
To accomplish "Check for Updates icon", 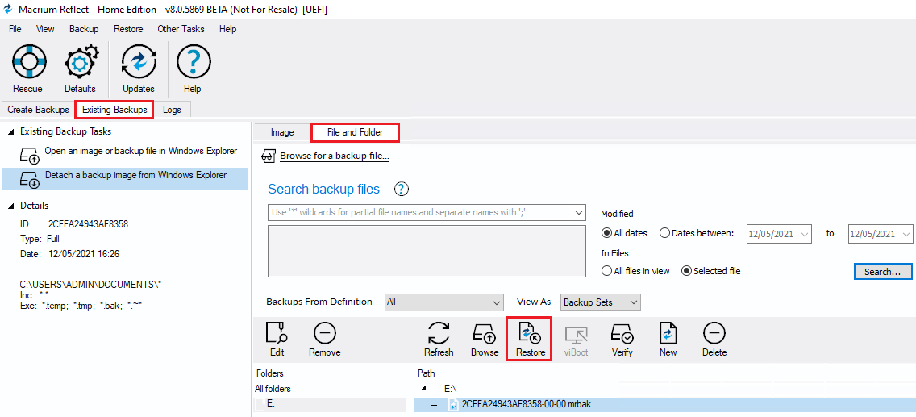I will click(x=139, y=63).
